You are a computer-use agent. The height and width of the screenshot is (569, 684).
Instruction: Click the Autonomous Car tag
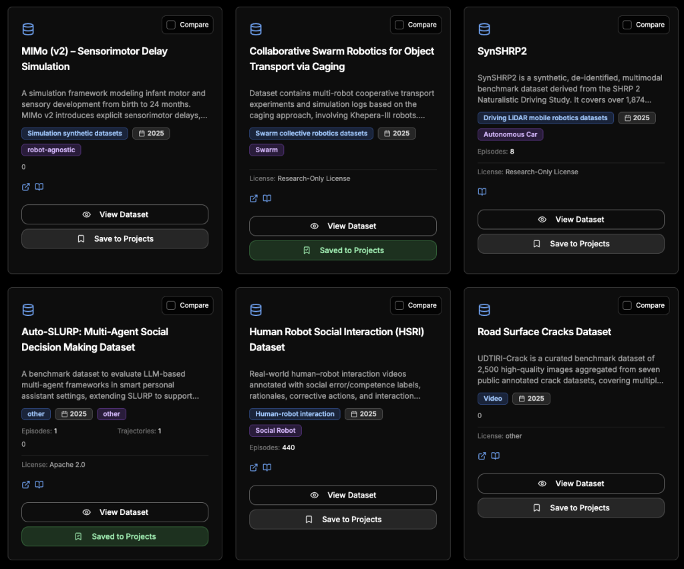click(x=510, y=134)
